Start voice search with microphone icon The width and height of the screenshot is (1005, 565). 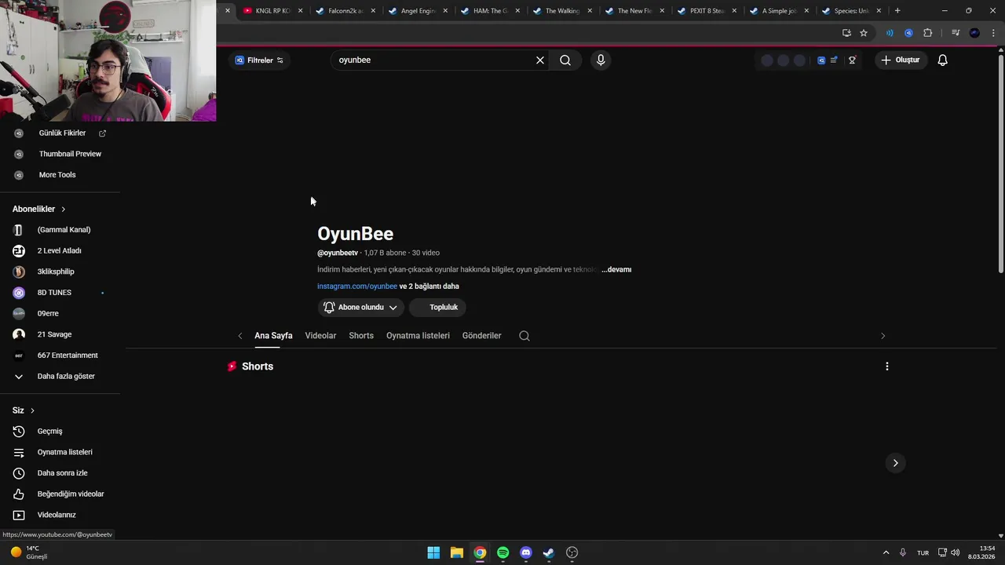coord(601,60)
